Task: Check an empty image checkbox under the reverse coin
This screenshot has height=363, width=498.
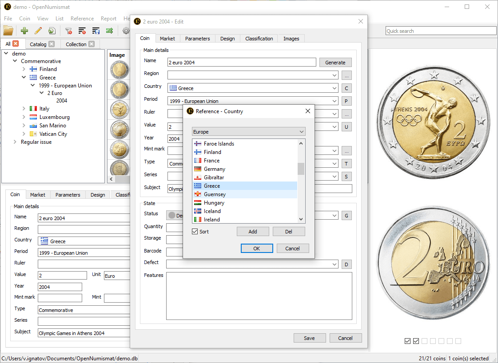Action: tap(424, 341)
